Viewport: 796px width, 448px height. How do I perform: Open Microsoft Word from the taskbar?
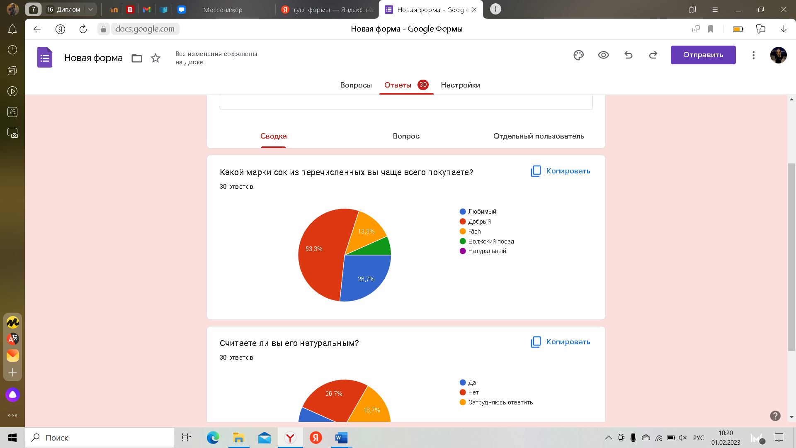click(x=341, y=438)
